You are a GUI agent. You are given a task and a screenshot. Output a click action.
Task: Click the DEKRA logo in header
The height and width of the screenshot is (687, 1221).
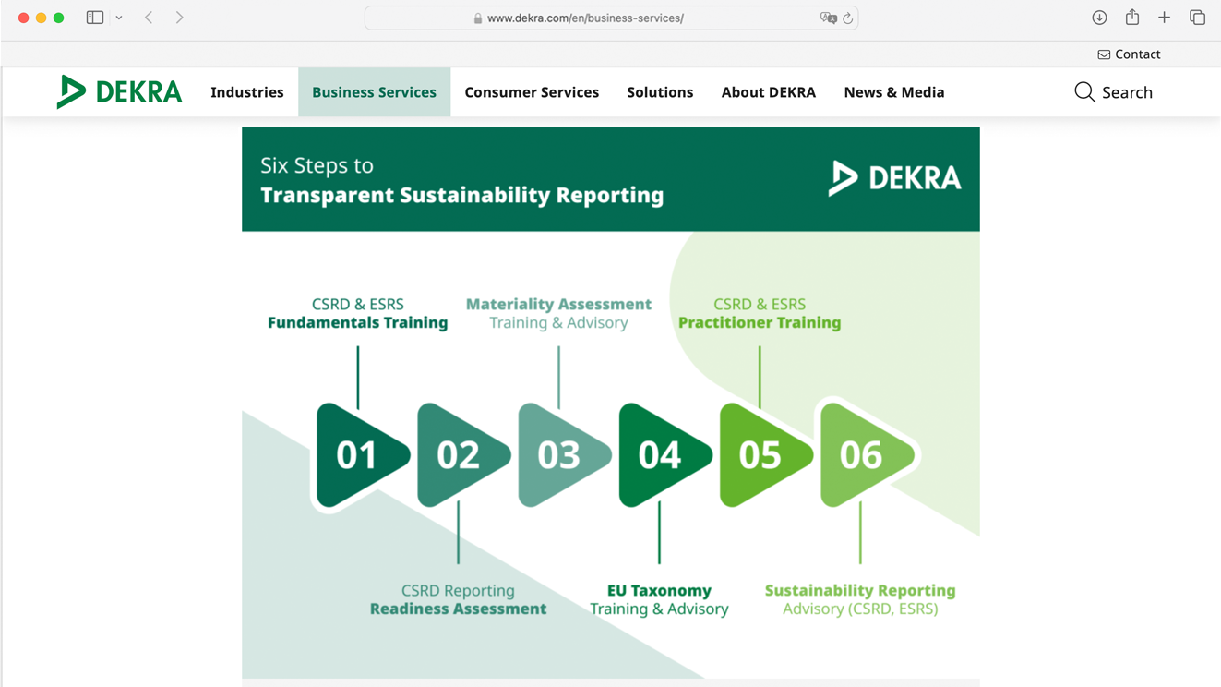point(119,92)
